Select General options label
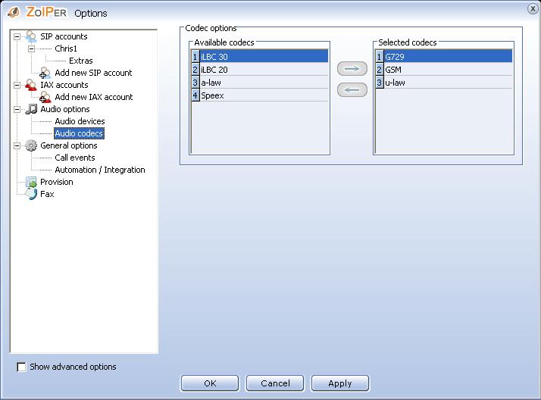This screenshot has height=400, width=541. pyautogui.click(x=69, y=145)
